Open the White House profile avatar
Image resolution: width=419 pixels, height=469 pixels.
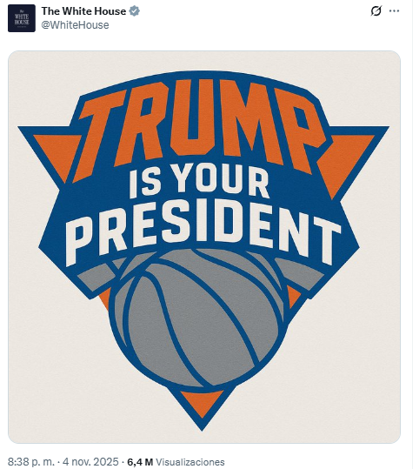22,18
